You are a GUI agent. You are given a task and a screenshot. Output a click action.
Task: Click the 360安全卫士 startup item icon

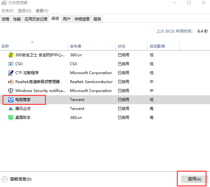tap(11, 55)
